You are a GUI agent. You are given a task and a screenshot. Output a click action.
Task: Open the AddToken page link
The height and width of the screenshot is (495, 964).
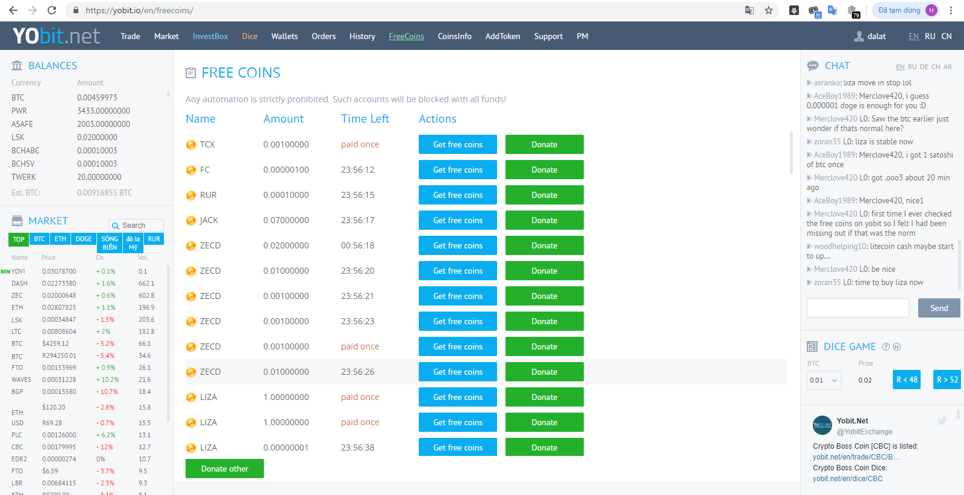click(503, 36)
